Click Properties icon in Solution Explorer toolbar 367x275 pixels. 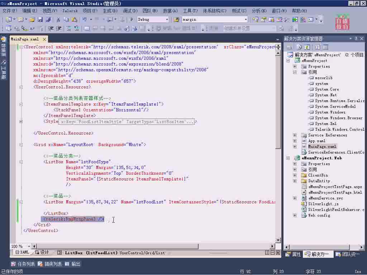(289, 47)
